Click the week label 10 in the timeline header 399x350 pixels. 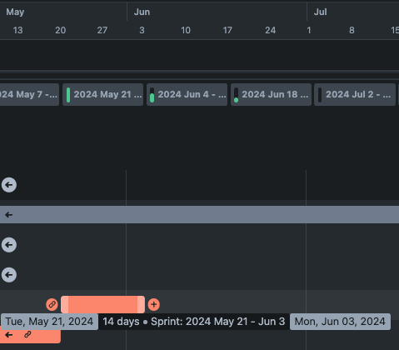186,30
